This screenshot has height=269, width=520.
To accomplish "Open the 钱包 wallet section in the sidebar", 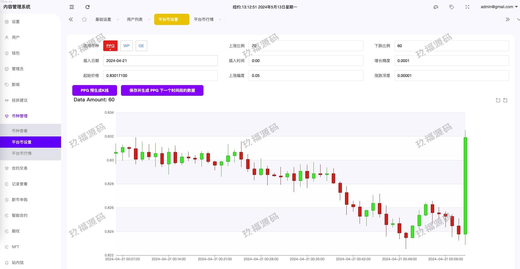I will [15, 53].
